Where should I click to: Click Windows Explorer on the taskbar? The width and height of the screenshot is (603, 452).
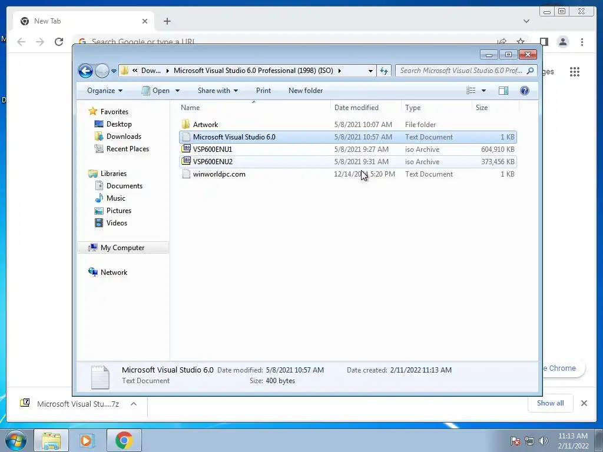coord(51,440)
